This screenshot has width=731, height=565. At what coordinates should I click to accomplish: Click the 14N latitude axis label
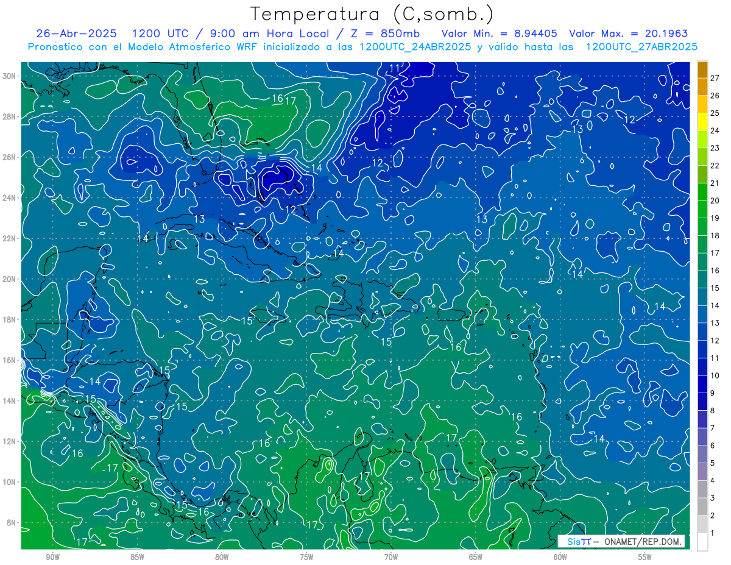click(x=9, y=401)
